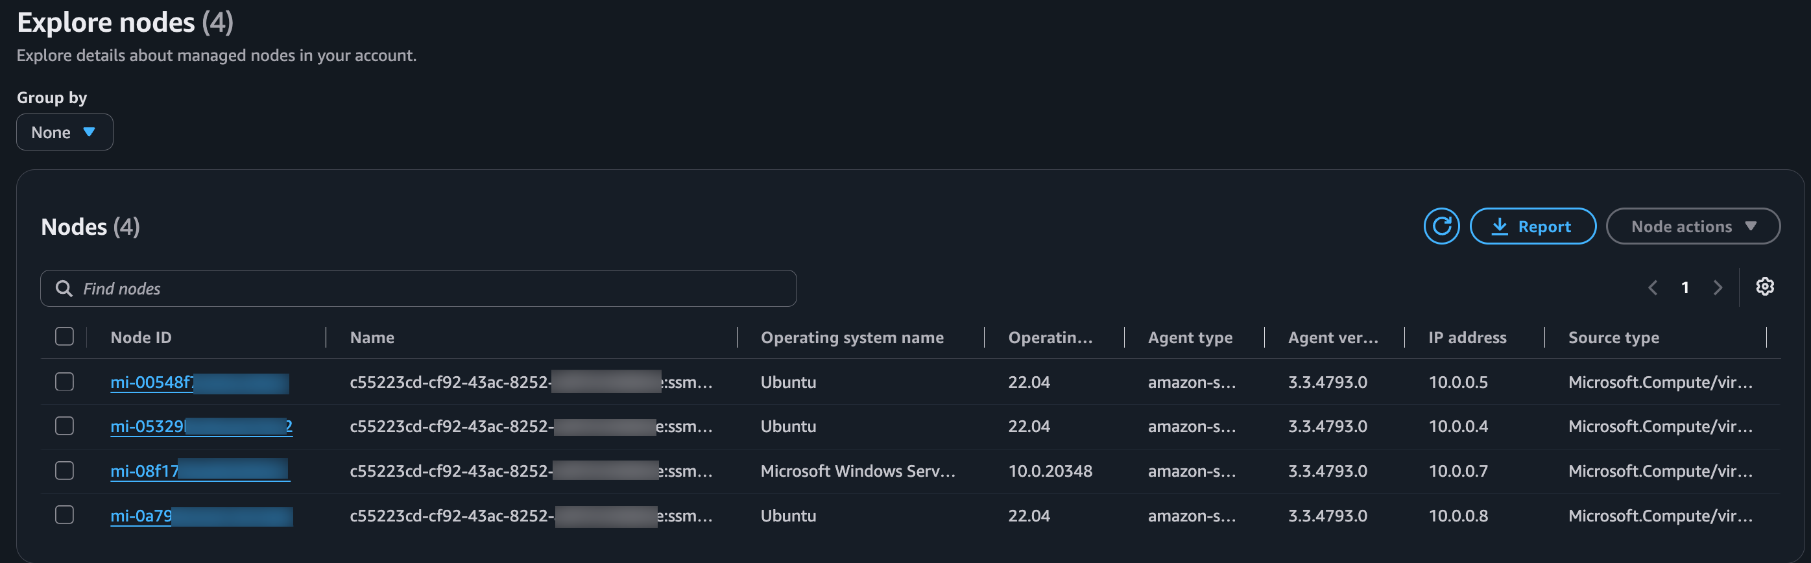Click IP address 10.0.0.7
The height and width of the screenshot is (563, 1811).
pos(1458,471)
